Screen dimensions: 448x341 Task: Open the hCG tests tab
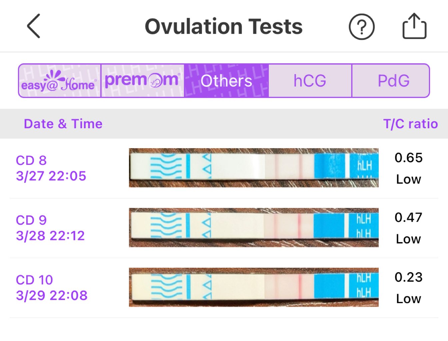[310, 81]
